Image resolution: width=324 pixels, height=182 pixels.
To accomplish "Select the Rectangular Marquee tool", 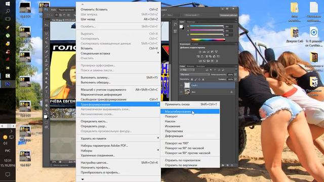I will pos(46,29).
